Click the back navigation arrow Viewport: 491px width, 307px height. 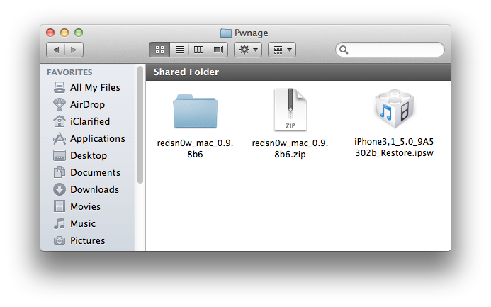[x=55, y=50]
